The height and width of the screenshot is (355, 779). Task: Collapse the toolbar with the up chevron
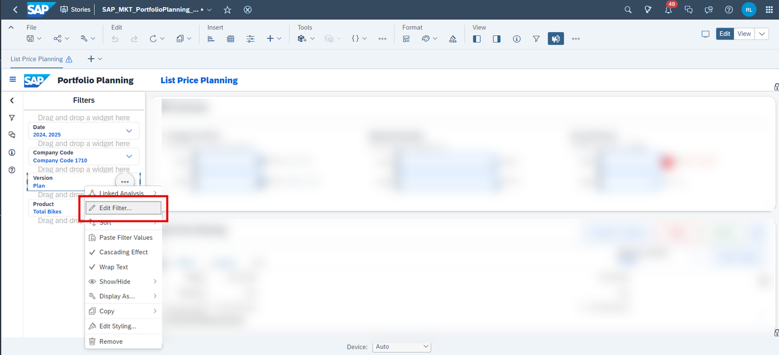[11, 28]
